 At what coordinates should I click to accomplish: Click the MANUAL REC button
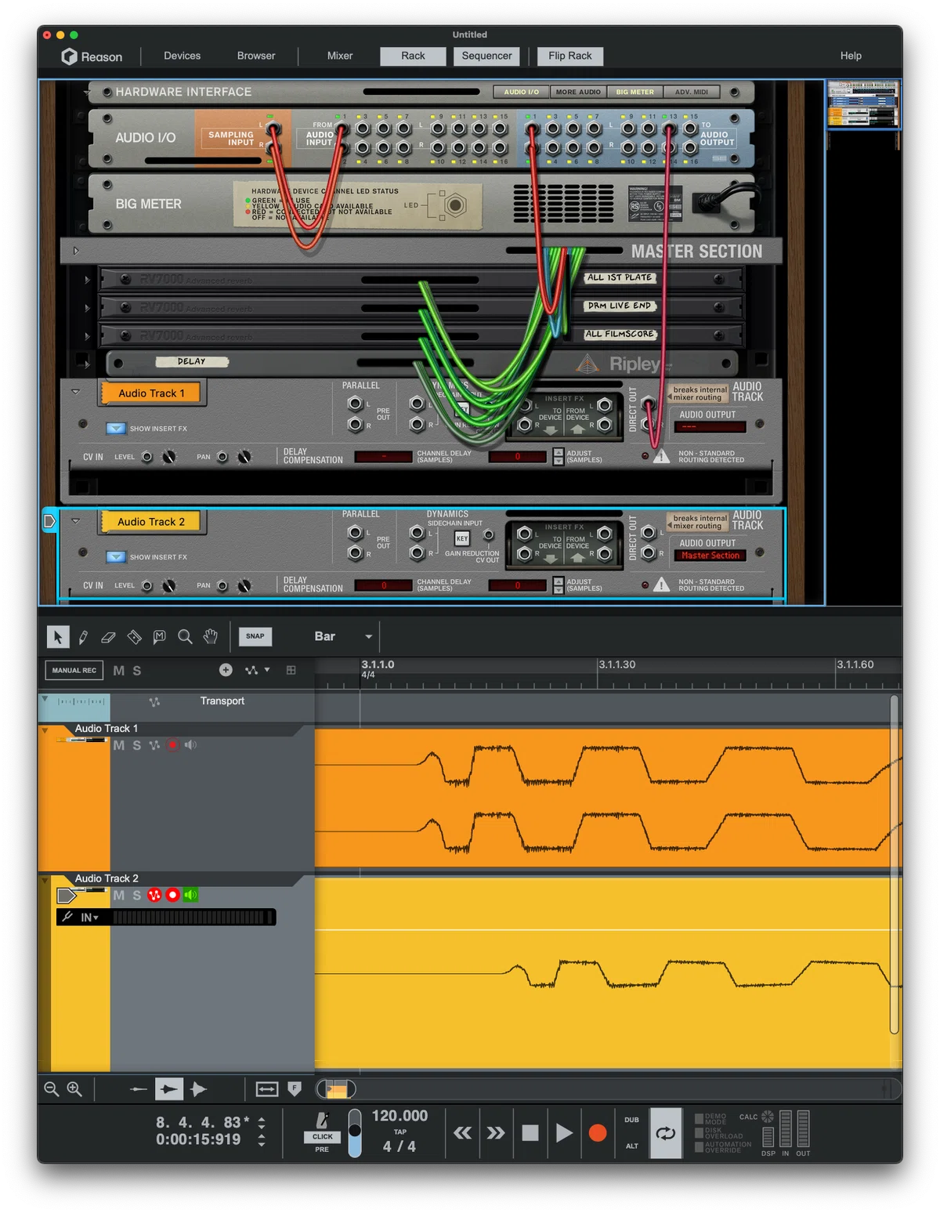point(74,670)
